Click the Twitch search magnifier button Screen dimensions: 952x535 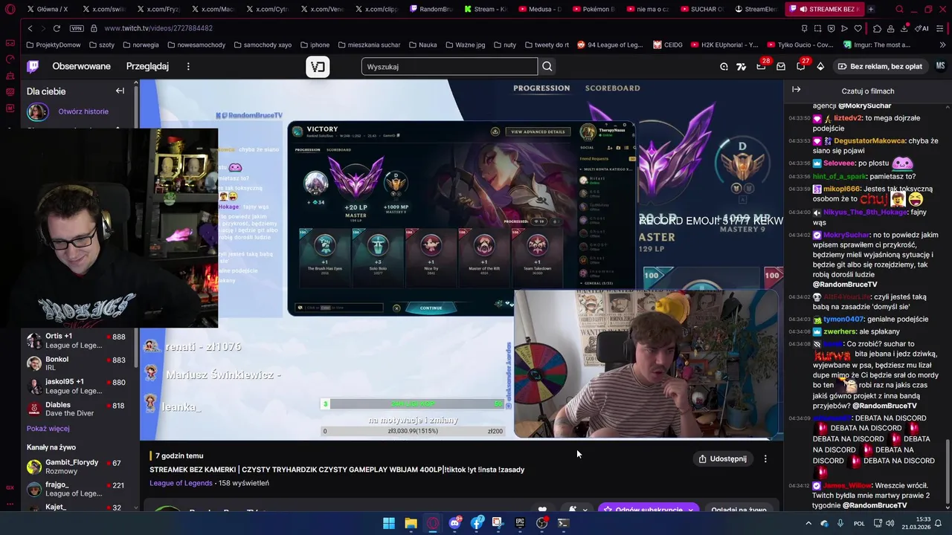point(547,66)
